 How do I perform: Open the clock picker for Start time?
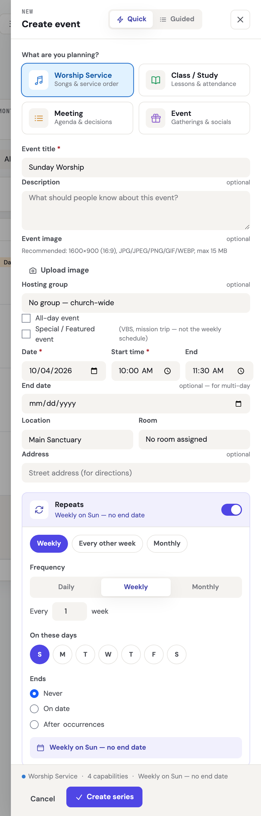pyautogui.click(x=167, y=371)
